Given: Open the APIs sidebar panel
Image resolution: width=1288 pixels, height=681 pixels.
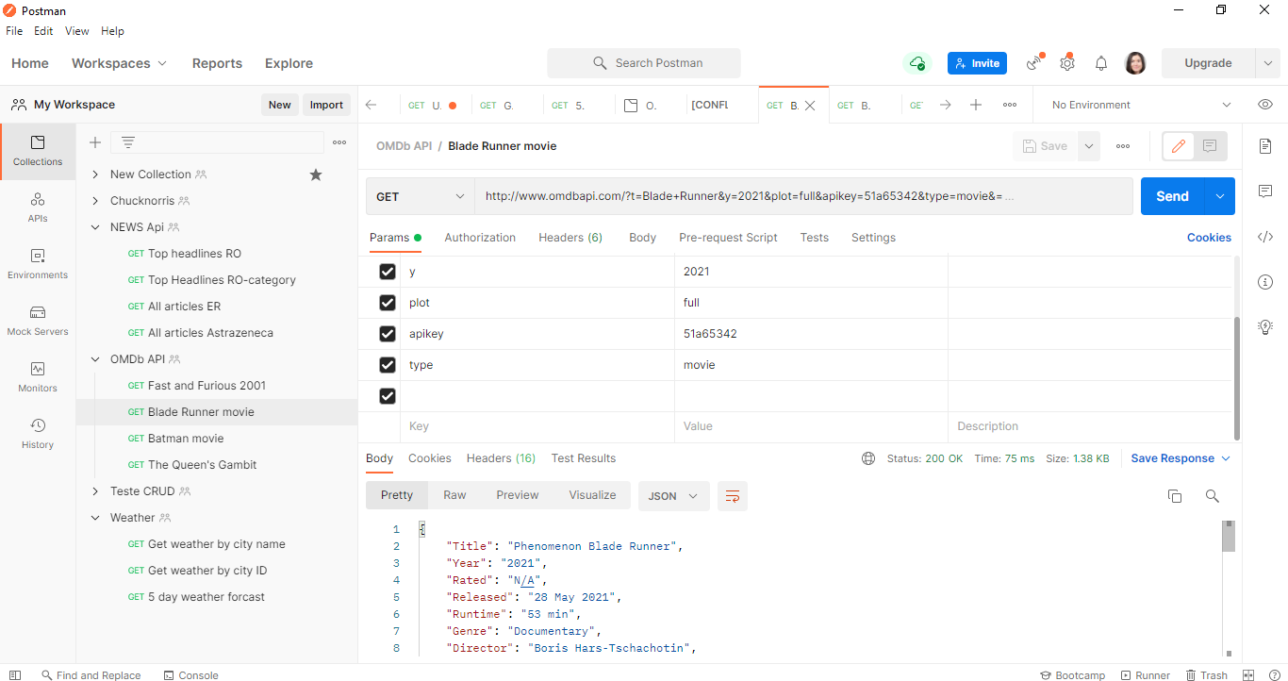Looking at the screenshot, I should [38, 208].
